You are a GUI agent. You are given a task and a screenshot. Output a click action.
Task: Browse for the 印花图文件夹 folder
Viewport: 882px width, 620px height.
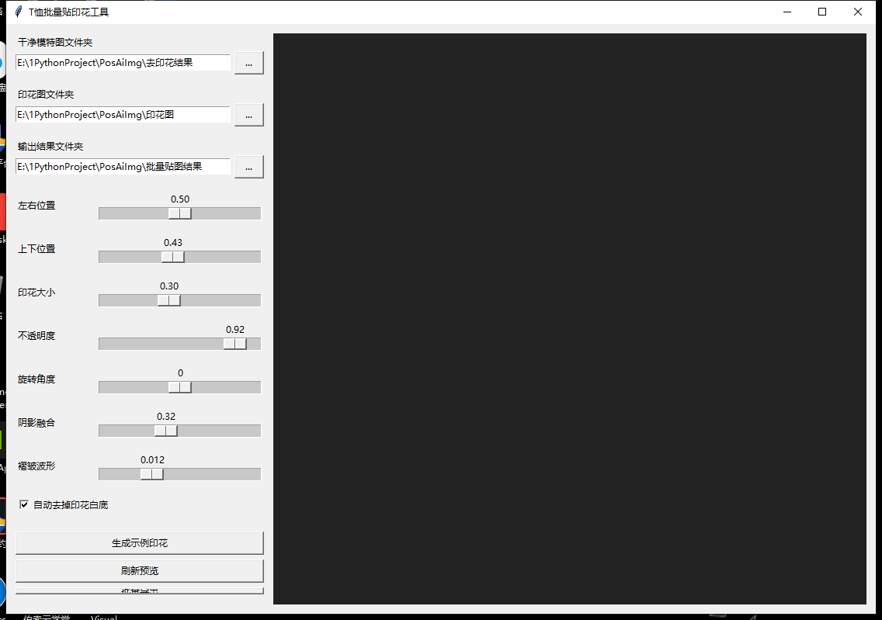click(248, 115)
